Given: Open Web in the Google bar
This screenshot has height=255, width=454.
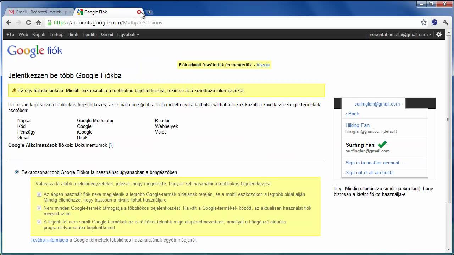Looking at the screenshot, I should click(x=23, y=35).
